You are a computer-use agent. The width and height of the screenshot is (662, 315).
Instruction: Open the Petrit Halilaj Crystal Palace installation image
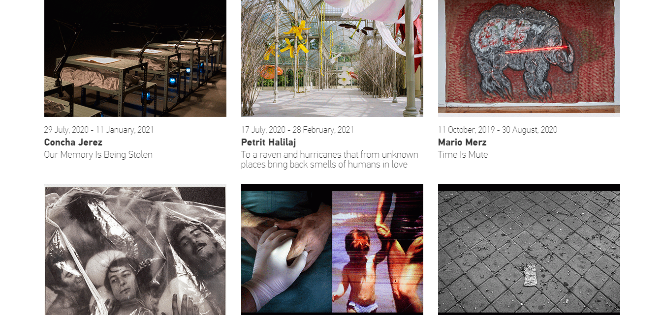(332, 58)
